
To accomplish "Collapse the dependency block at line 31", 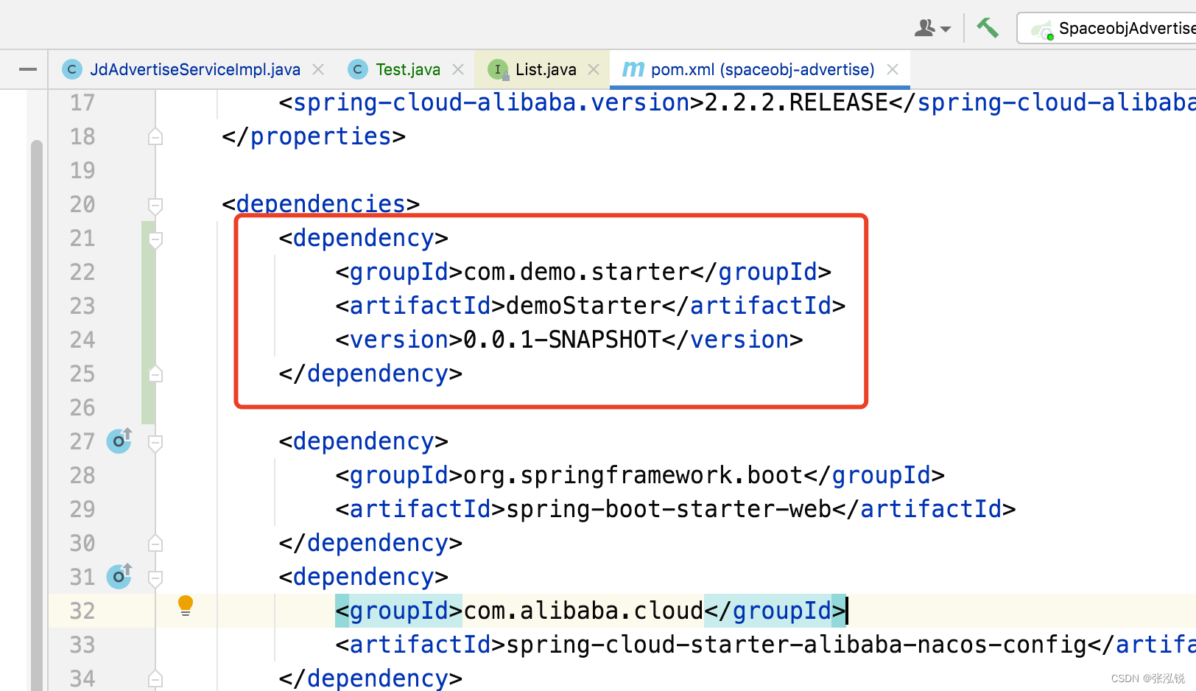I will click(155, 578).
